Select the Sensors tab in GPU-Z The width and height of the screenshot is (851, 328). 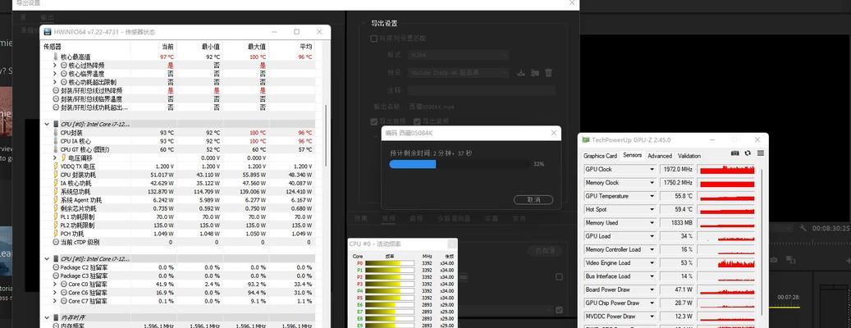coord(632,156)
